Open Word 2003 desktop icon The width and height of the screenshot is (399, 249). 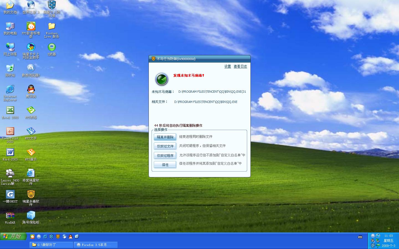click(10, 155)
